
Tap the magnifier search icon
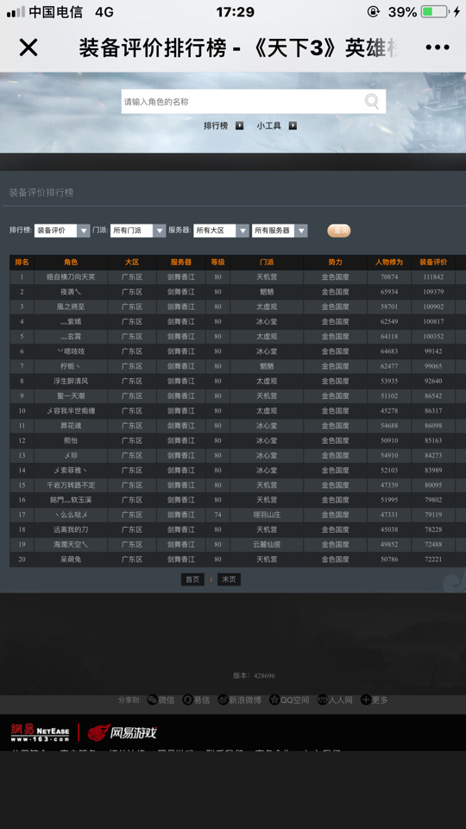pyautogui.click(x=372, y=101)
